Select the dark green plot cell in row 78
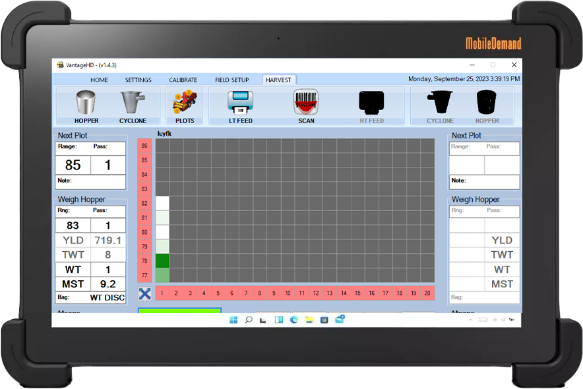 tap(162, 261)
